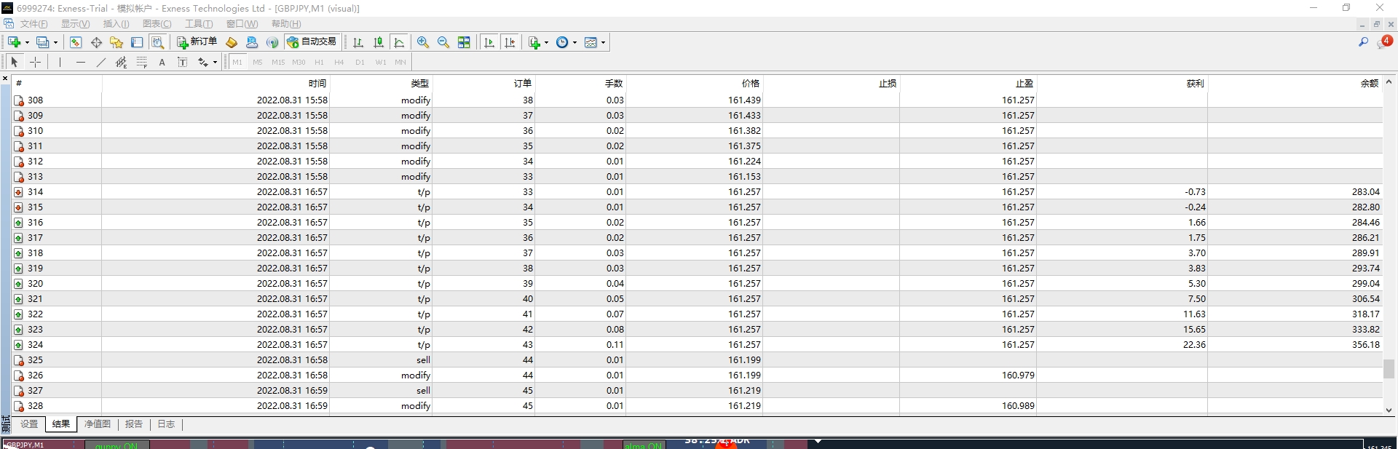Expand the Indicators dropdown arrow
This screenshot has height=449, width=1398.
[546, 42]
